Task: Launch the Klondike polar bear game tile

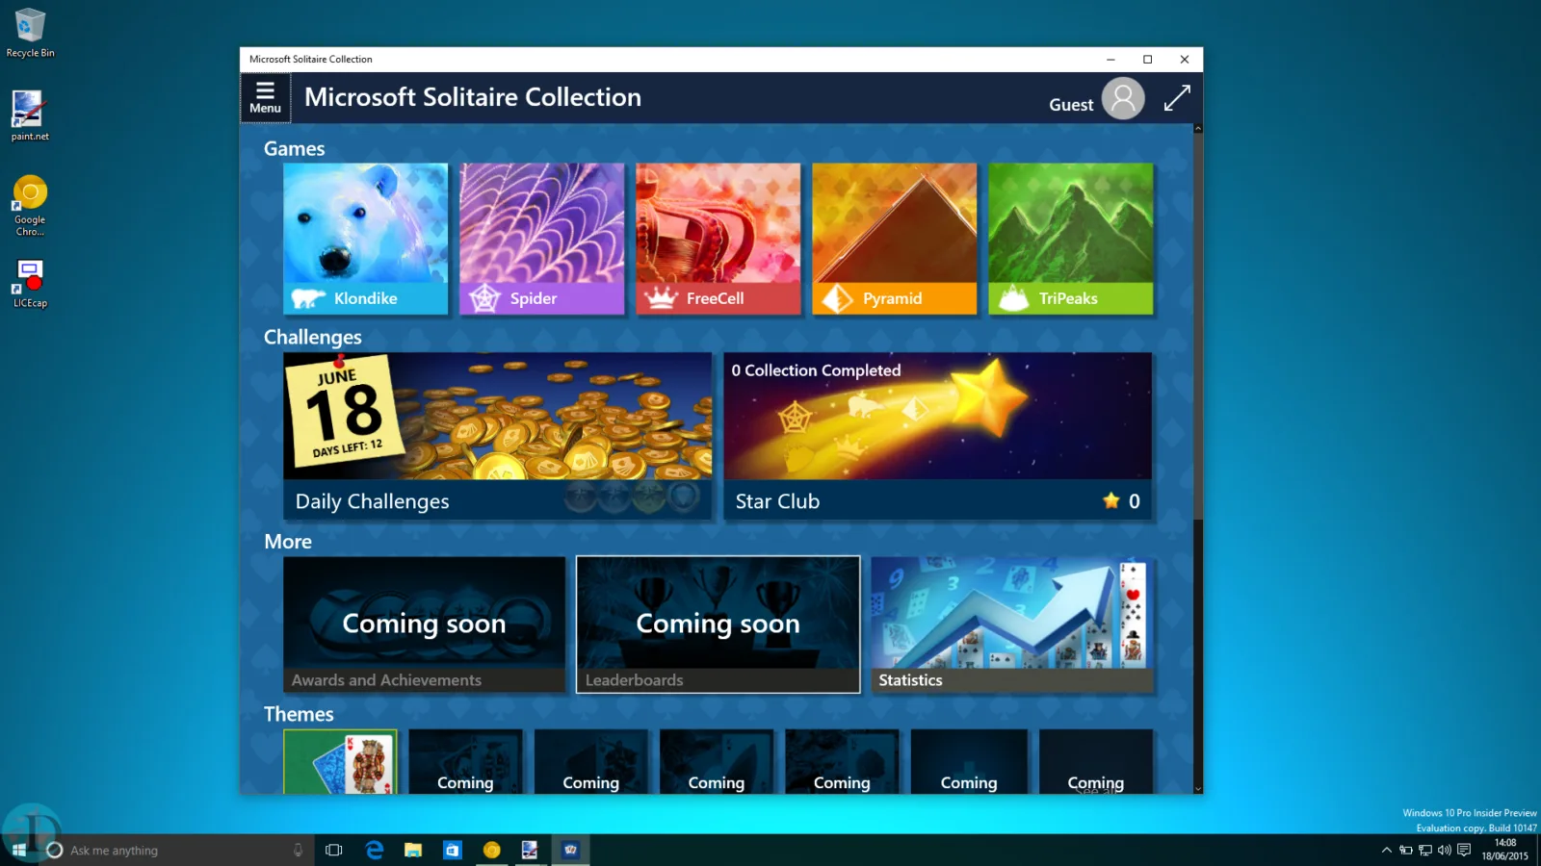Action: pos(366,239)
